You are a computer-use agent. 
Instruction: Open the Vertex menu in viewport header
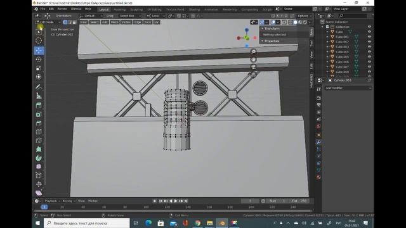[x=126, y=22]
